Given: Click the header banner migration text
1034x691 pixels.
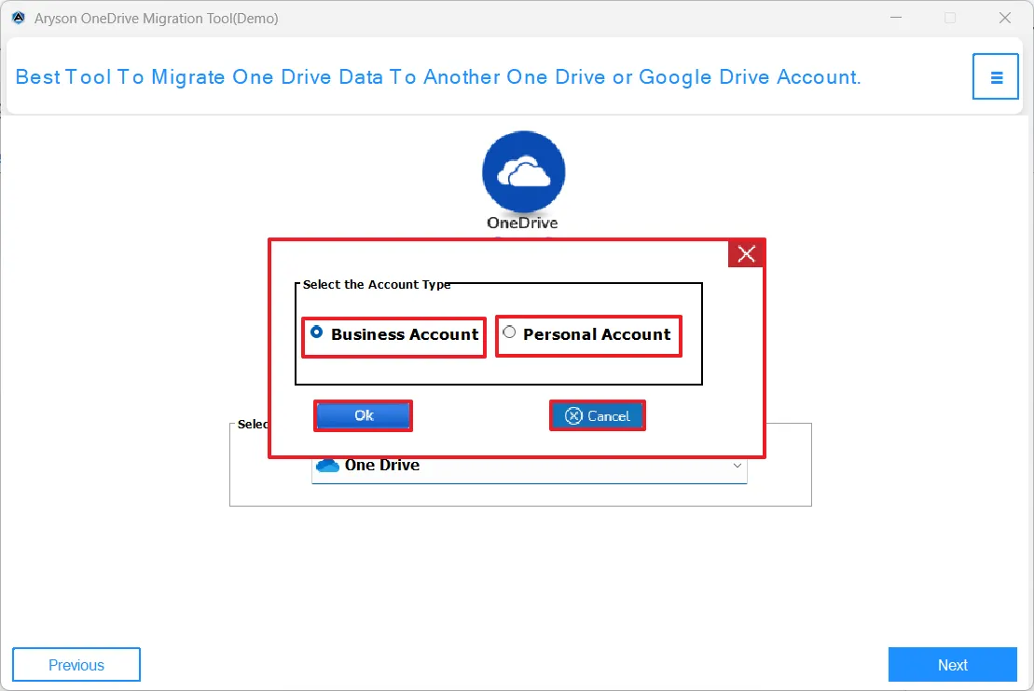Looking at the screenshot, I should click(x=438, y=77).
